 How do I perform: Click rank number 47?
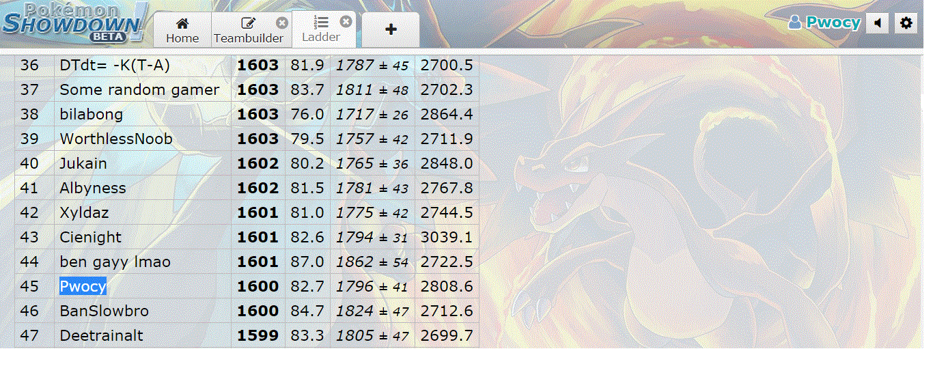point(29,336)
